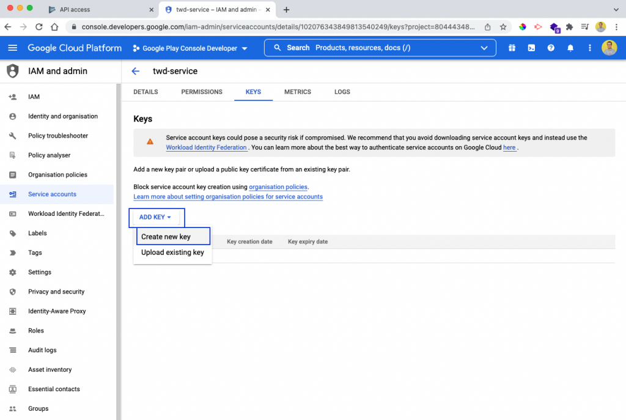Show notifications with the bell icon
The height and width of the screenshot is (420, 626).
[570, 48]
